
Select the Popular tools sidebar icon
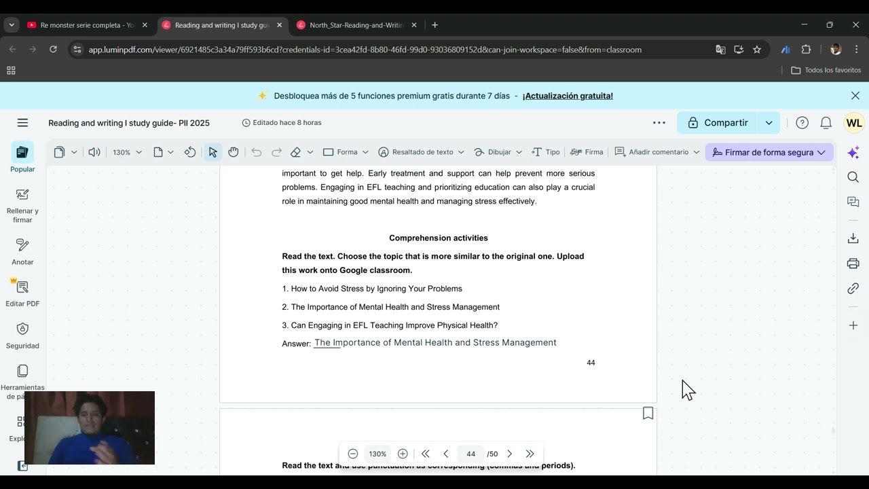(x=22, y=158)
